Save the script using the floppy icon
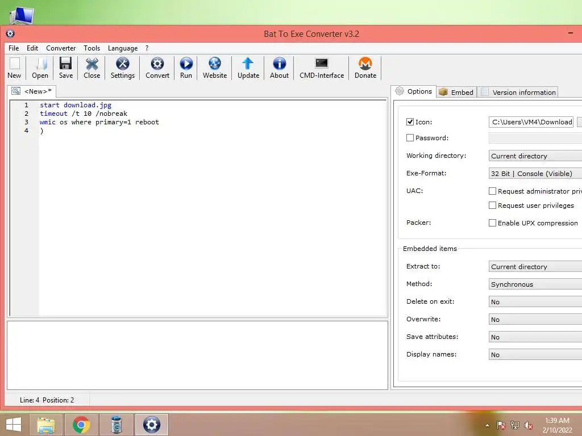Image resolution: width=582 pixels, height=436 pixels. coord(66,68)
